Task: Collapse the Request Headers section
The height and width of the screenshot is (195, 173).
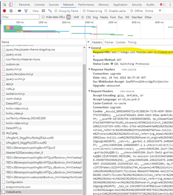Action: [x=89, y=91]
